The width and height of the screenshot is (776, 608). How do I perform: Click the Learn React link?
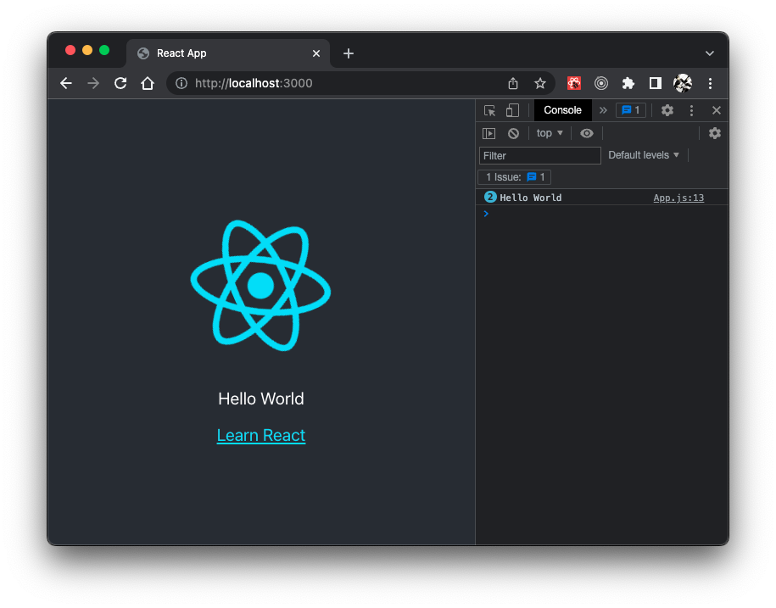click(x=261, y=435)
